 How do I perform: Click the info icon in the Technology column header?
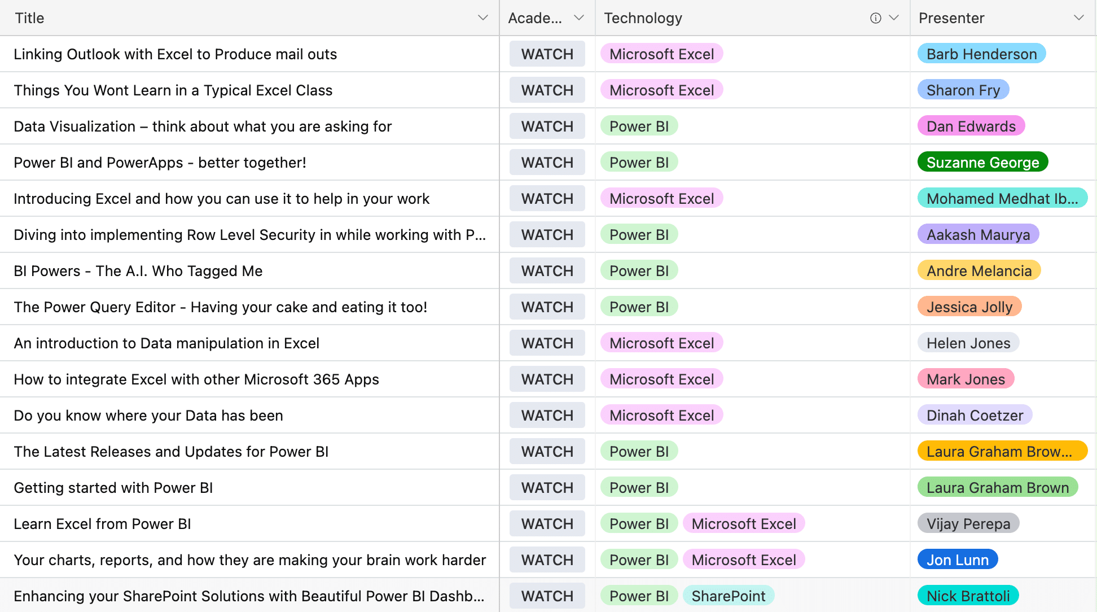coord(874,18)
